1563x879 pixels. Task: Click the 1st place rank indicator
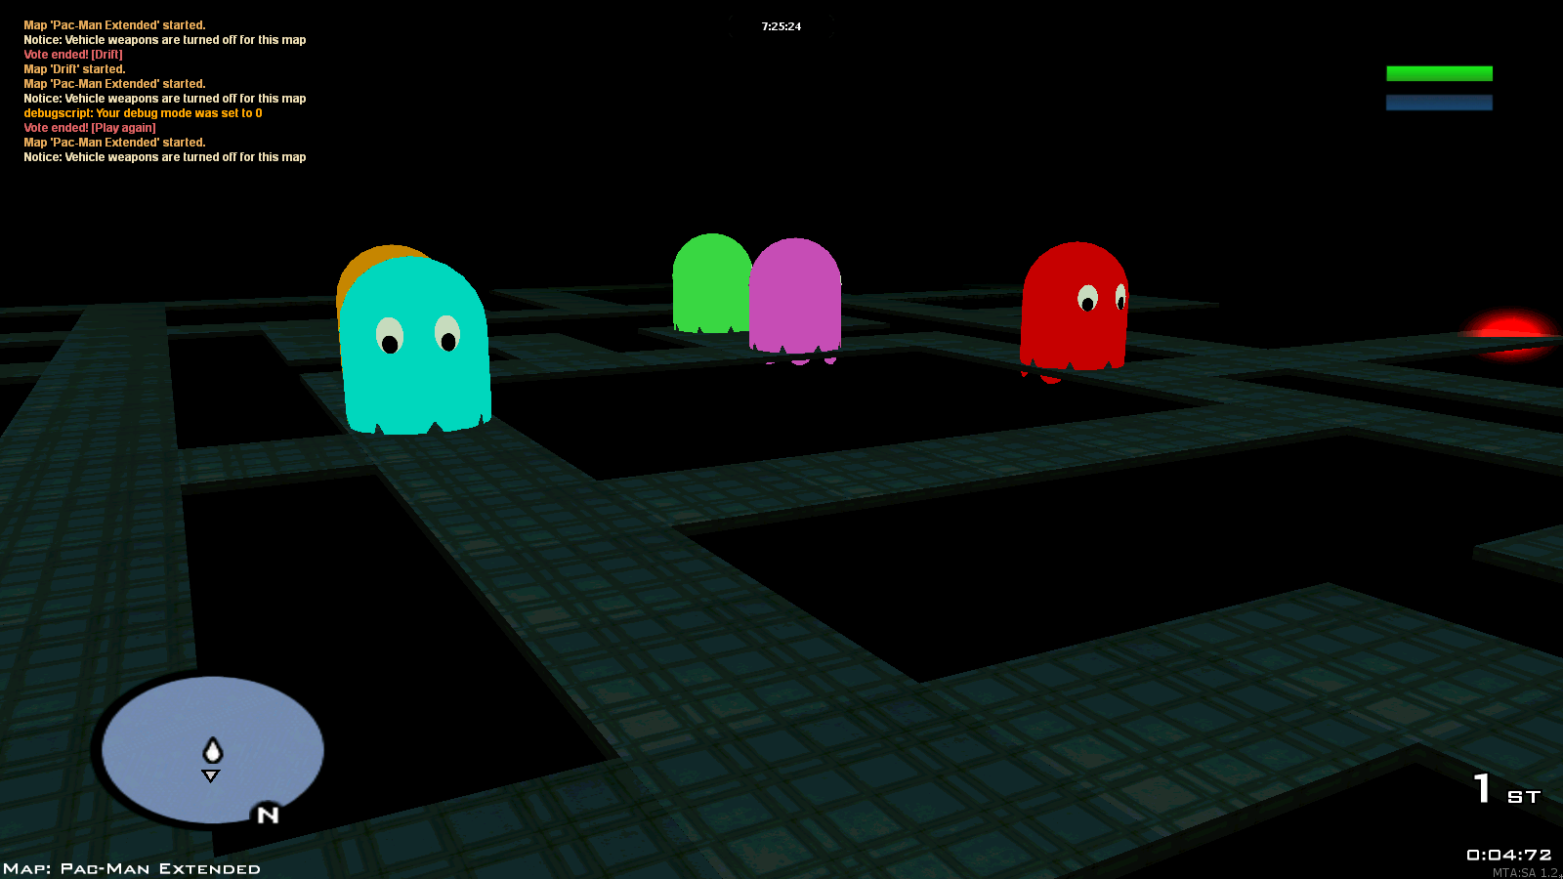pos(1505,789)
